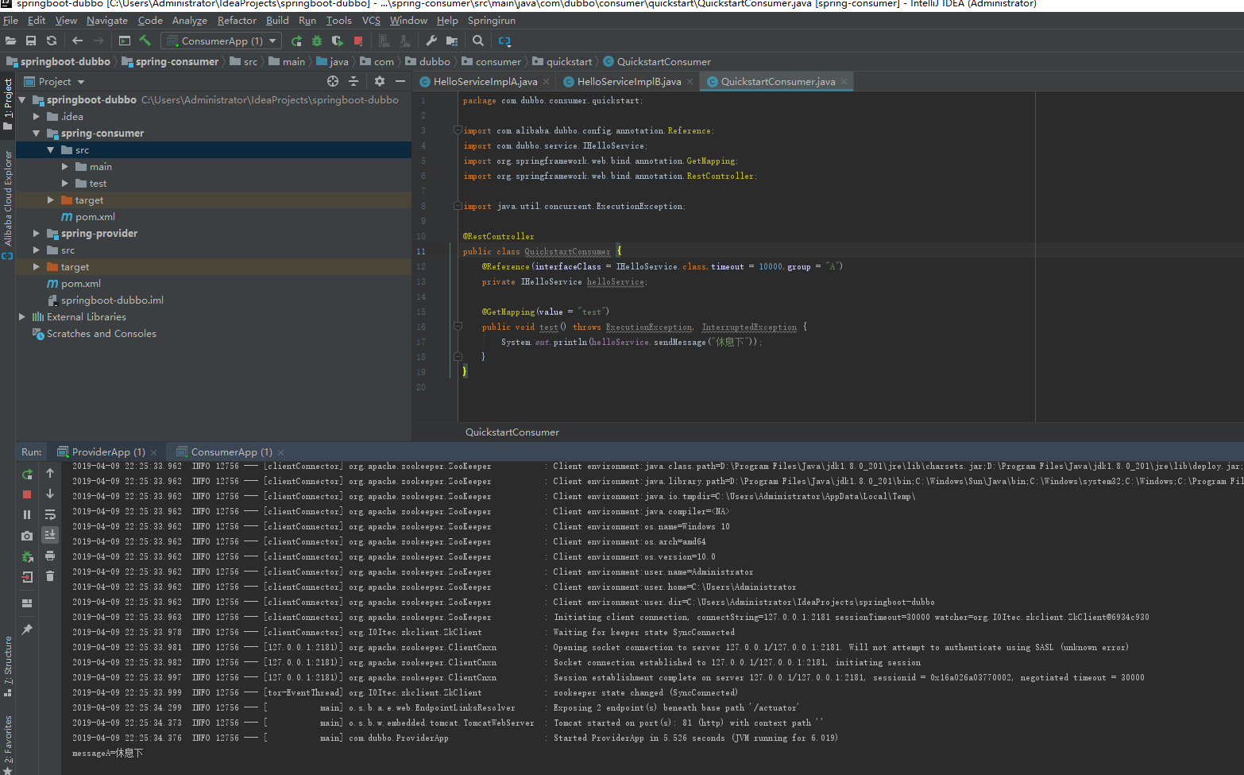Click the Build project hammer icon
1244x775 pixels.
click(x=145, y=41)
